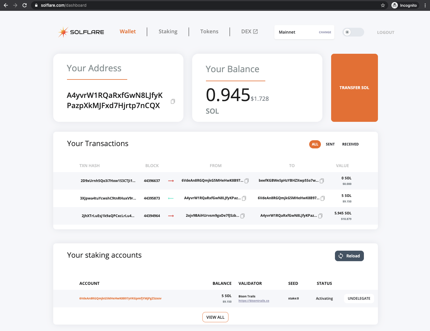Change the Mainnet network selection

click(x=325, y=32)
